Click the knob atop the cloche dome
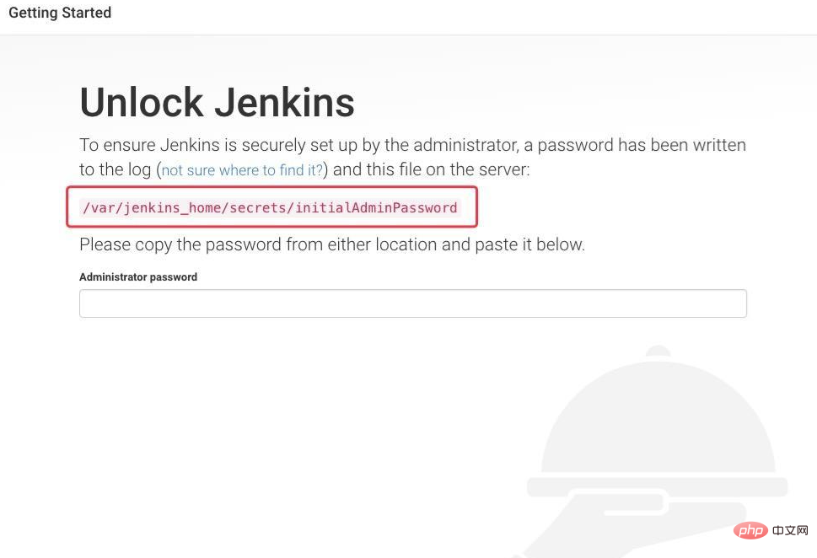 pyautogui.click(x=658, y=351)
